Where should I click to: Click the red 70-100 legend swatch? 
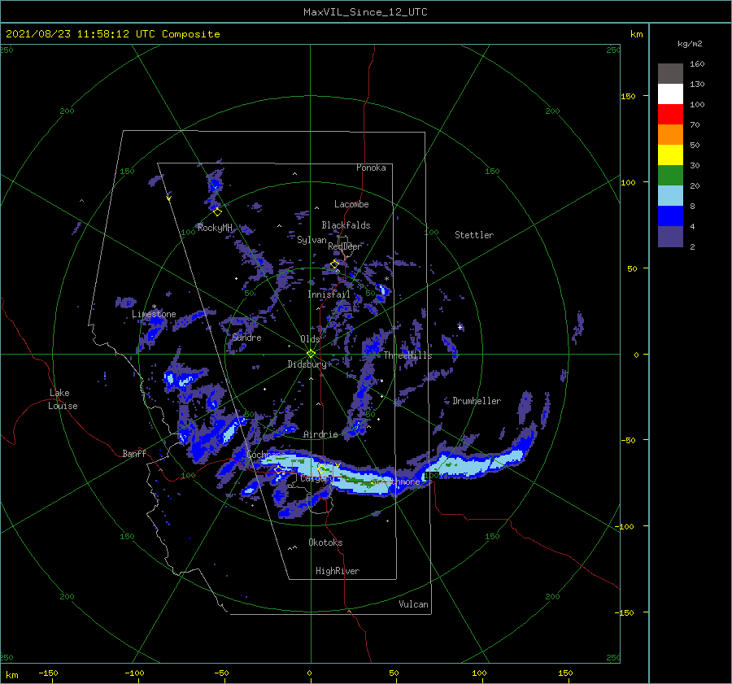pyautogui.click(x=670, y=114)
